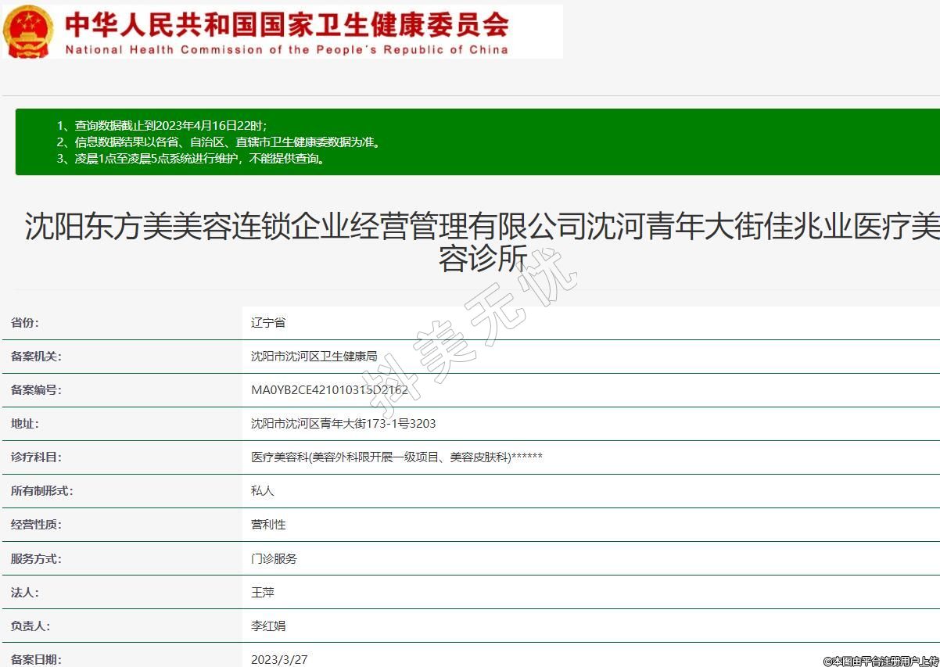Click the 本图由平台注册用户上传 copyright notice
The width and height of the screenshot is (940, 667).
(881, 661)
